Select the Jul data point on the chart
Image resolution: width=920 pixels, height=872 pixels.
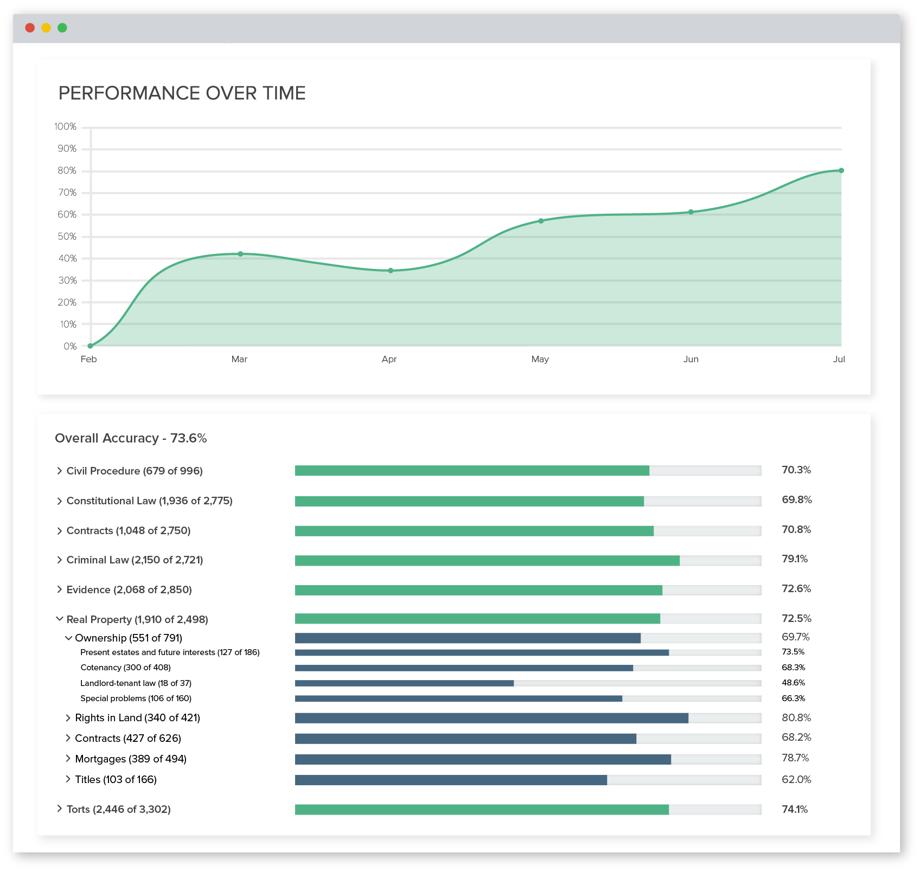coord(840,169)
